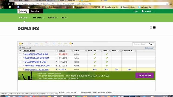Viewport: 173px width, 97px height.
Task: Open the Facebook bookmark icon
Action: coord(18,7)
